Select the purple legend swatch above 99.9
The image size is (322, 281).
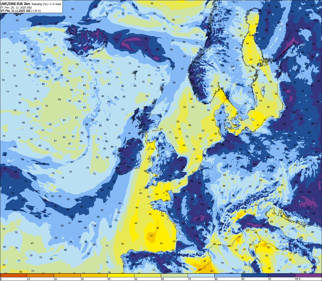pyautogui.click(x=308, y=275)
